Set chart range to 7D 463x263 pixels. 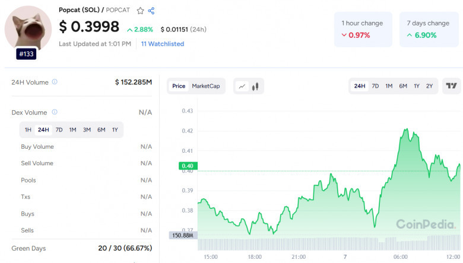tap(375, 86)
